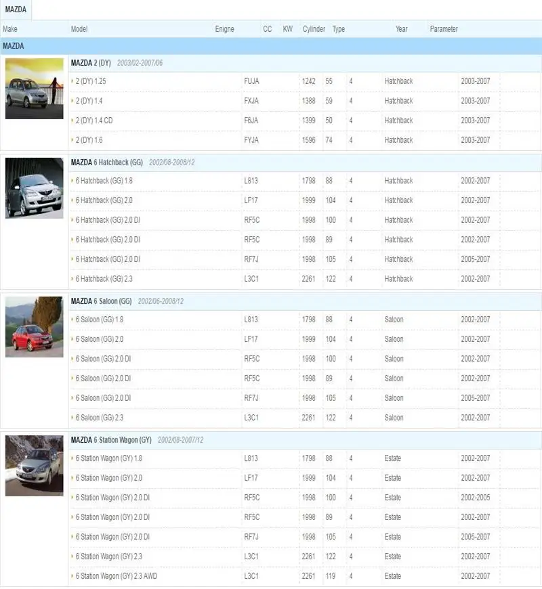Click L813 engine in 6 Hatchback 1.8 row
542x589 pixels.
click(x=251, y=181)
